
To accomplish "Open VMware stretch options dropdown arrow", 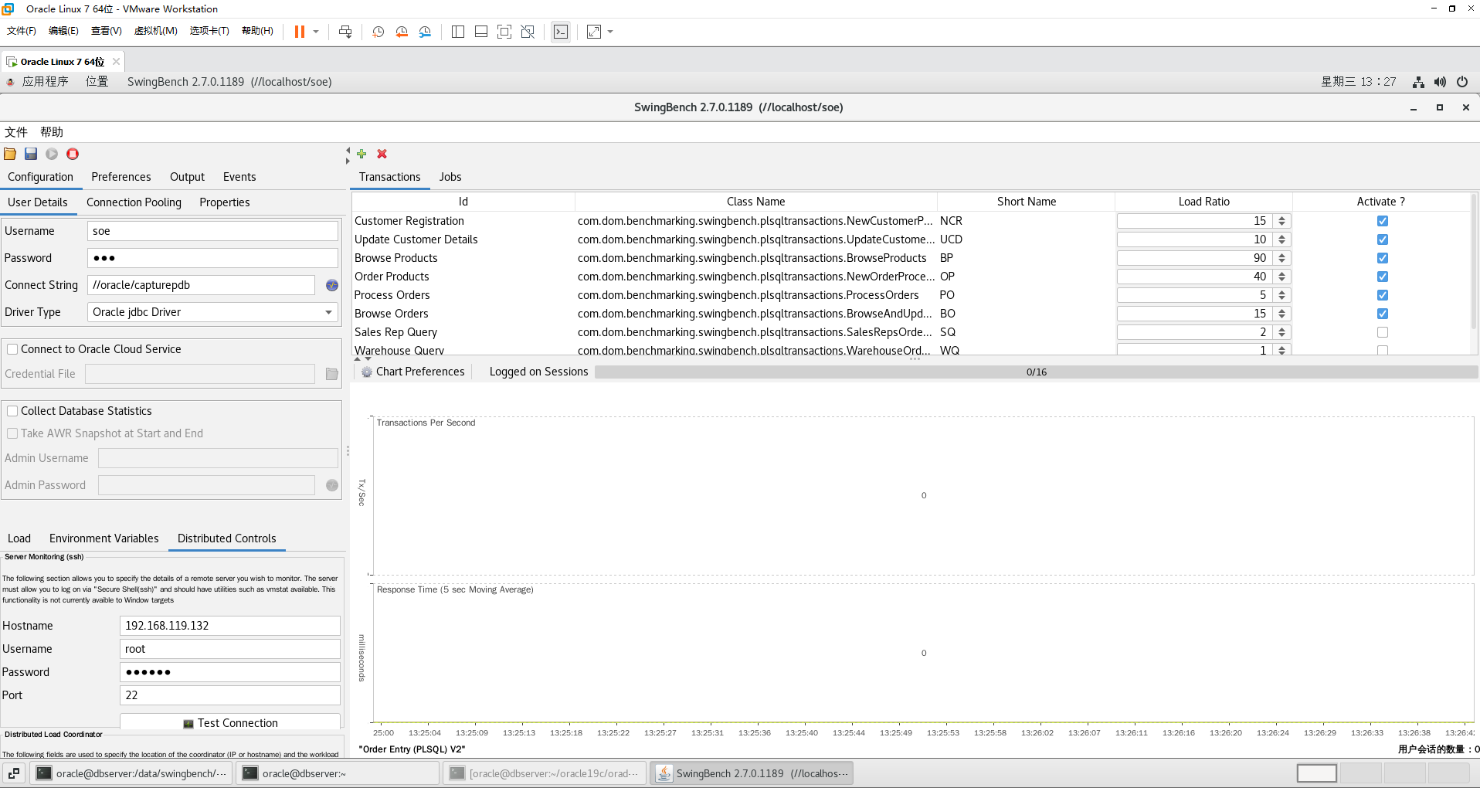I will tap(610, 32).
